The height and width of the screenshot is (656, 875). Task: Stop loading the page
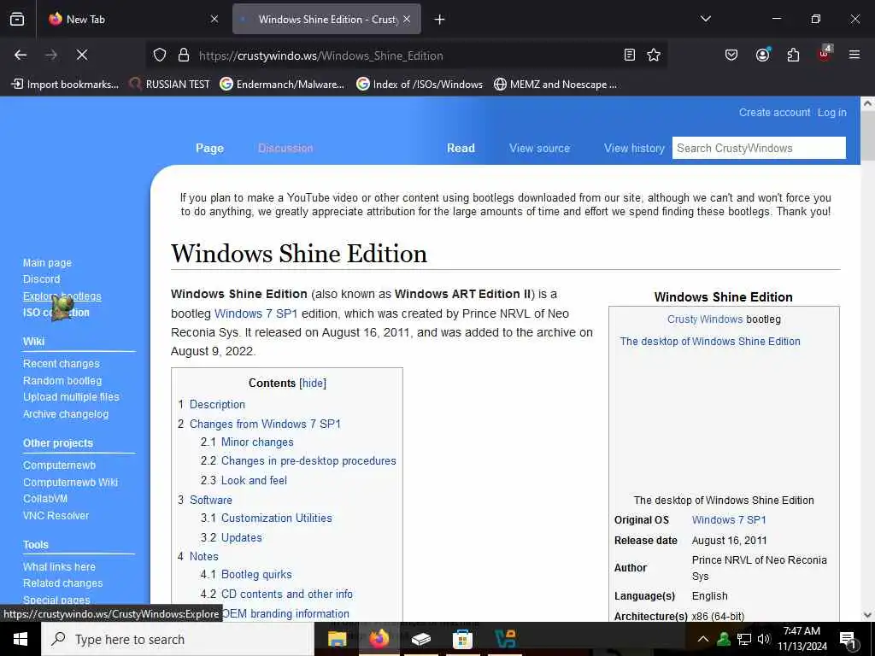(81, 55)
